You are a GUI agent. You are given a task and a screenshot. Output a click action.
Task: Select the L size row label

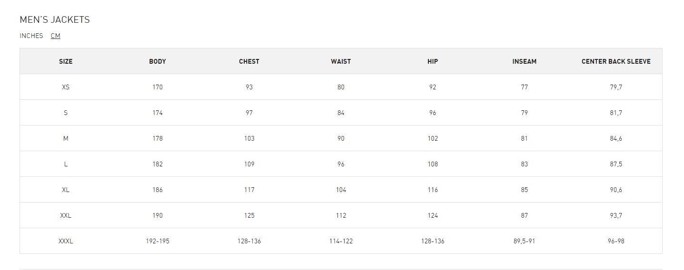66,164
